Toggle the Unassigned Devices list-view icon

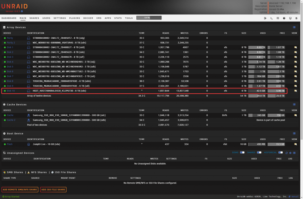tap(294, 153)
